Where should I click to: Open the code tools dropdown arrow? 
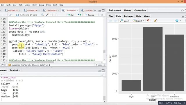click(51, 15)
